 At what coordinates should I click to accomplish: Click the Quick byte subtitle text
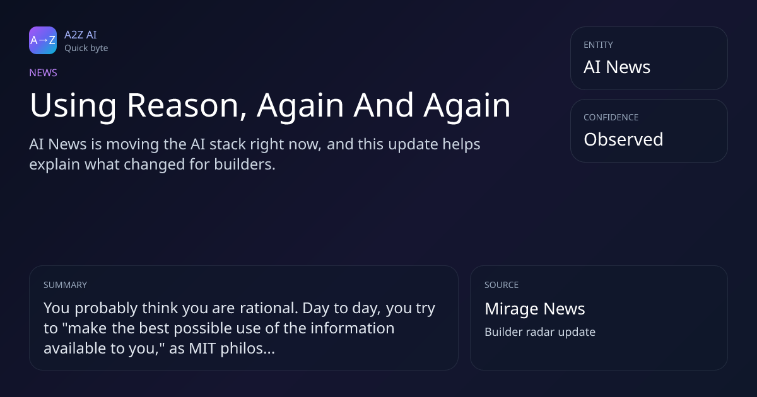tap(86, 48)
